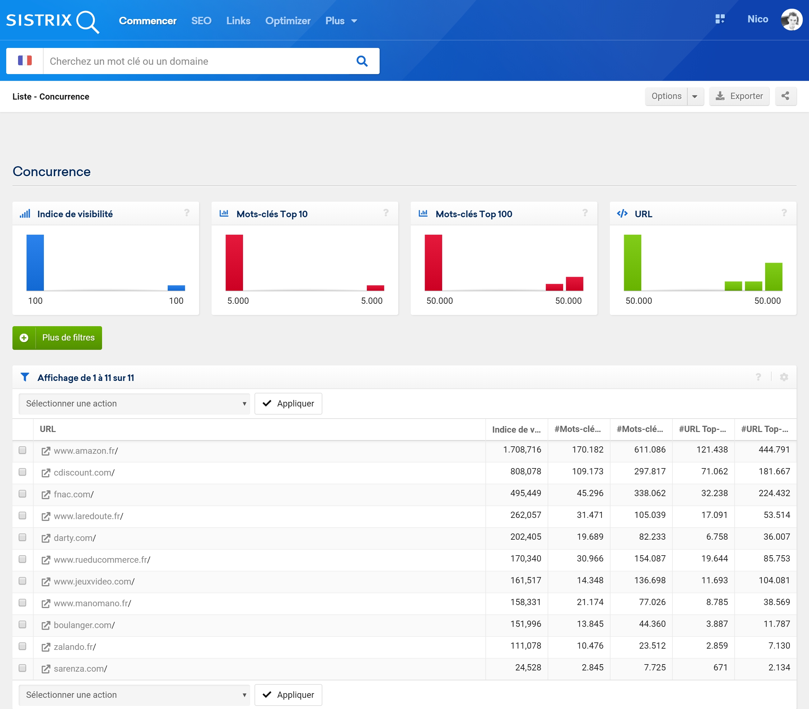Viewport: 809px width, 709px height.
Task: Check the sarenza.com row checkbox
Action: click(x=22, y=668)
